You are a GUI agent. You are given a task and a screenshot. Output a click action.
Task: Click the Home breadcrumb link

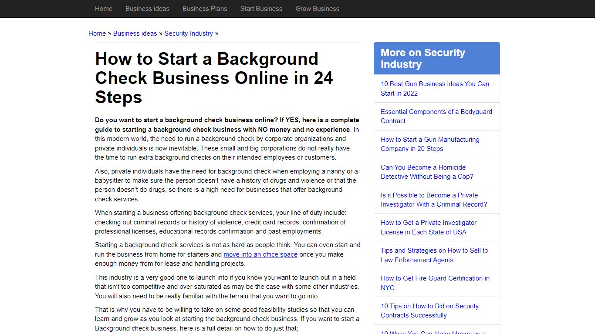(97, 33)
